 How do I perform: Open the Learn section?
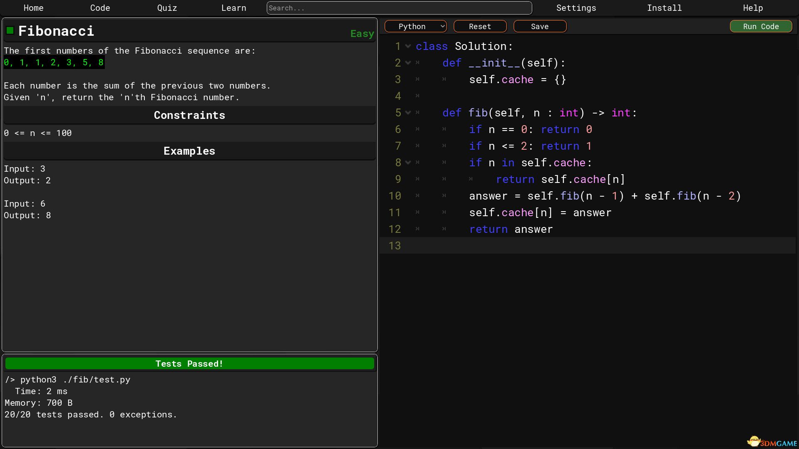pyautogui.click(x=233, y=8)
